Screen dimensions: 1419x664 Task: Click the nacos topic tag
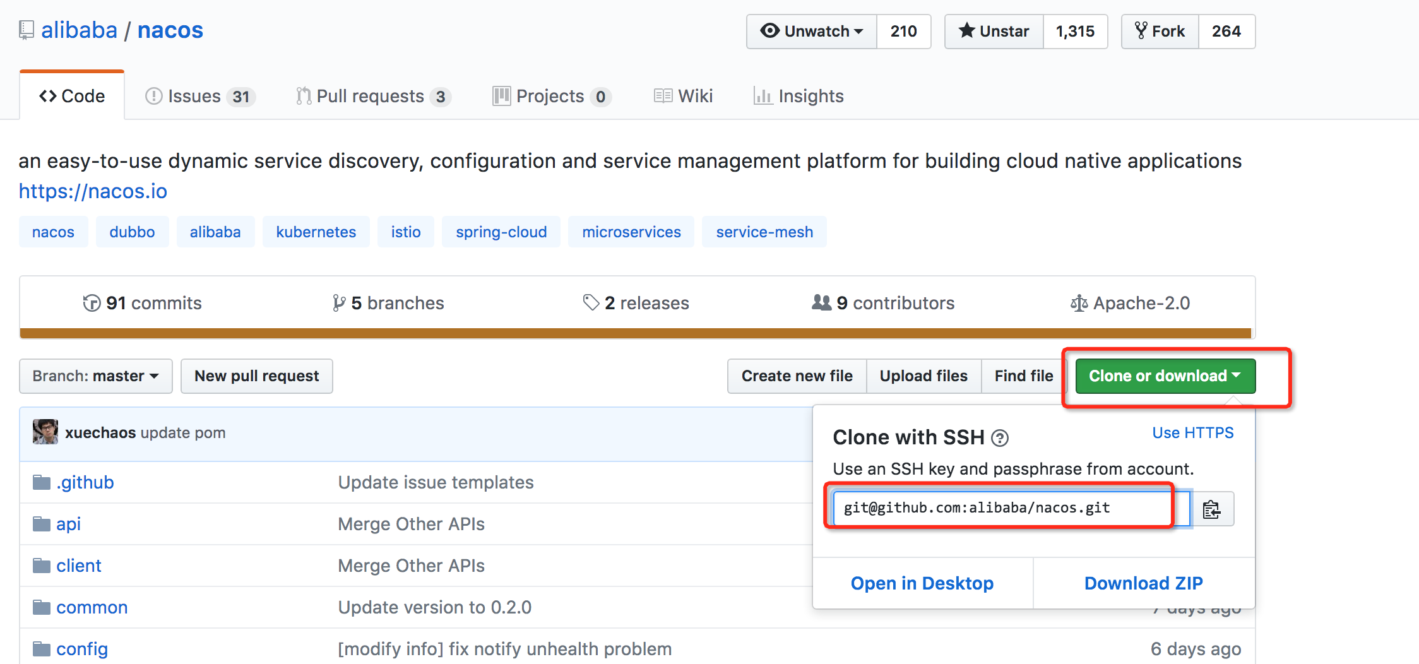pos(53,232)
